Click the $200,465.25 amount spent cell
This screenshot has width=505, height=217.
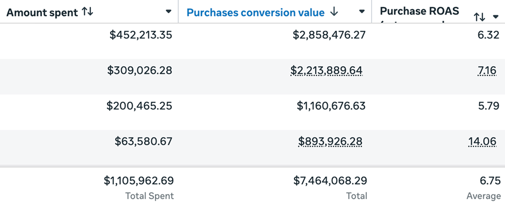(x=139, y=106)
